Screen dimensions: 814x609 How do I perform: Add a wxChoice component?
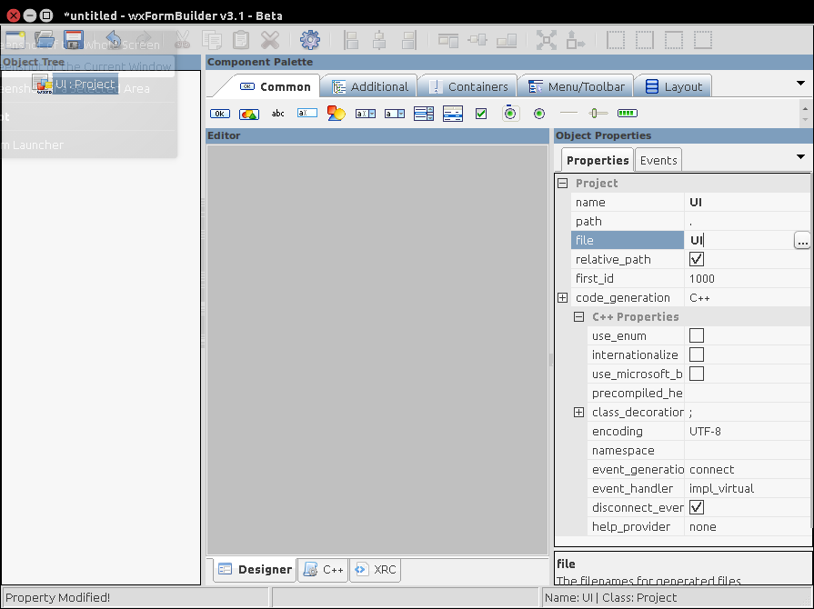click(x=395, y=114)
